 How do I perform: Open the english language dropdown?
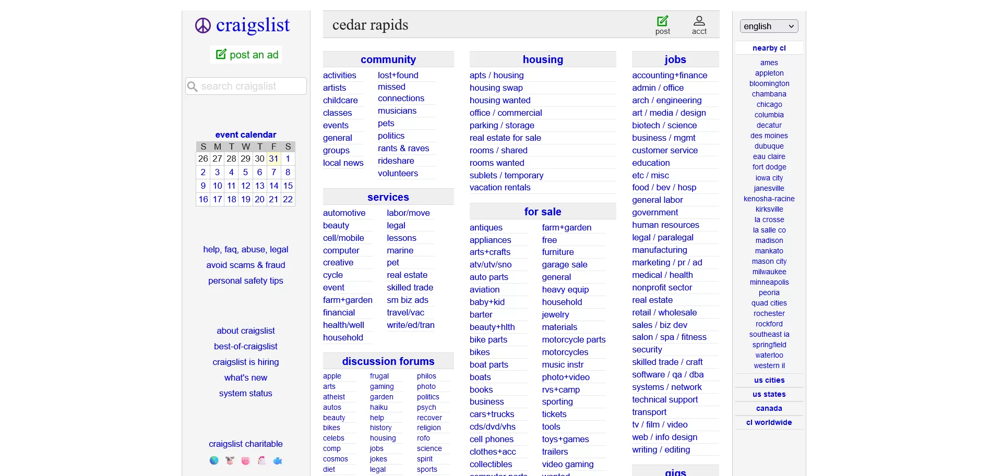pos(769,26)
